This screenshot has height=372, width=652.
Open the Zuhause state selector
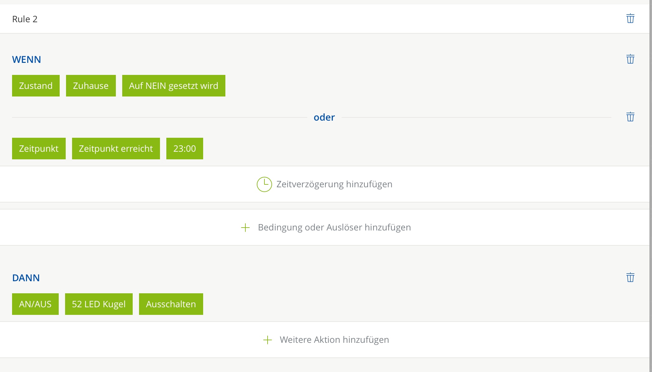tap(91, 86)
